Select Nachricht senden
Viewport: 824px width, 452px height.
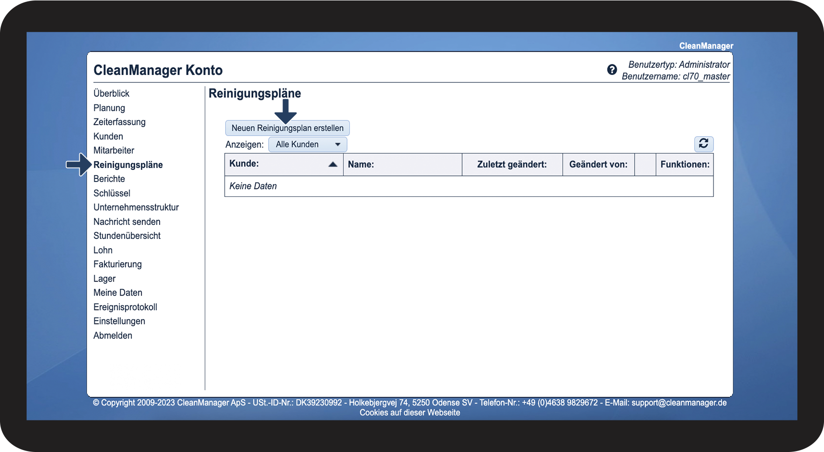pos(127,222)
